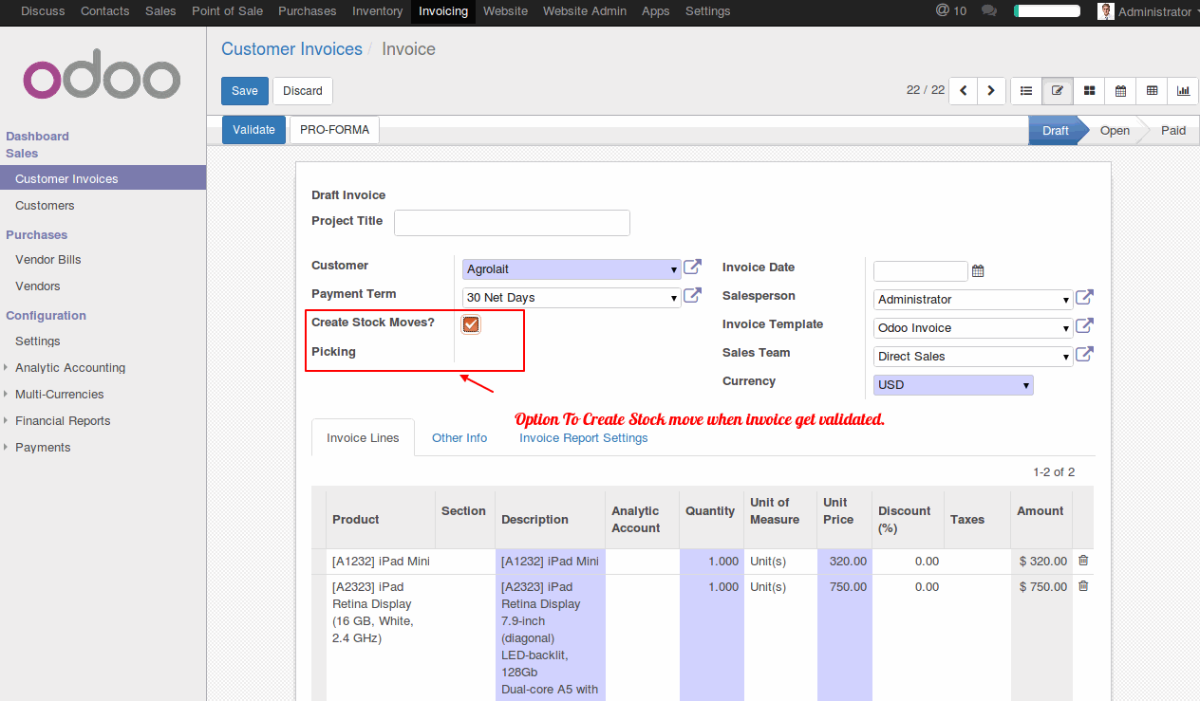Viewport: 1200px width, 701px height.
Task: Validate the draft invoice
Action: [x=253, y=130]
